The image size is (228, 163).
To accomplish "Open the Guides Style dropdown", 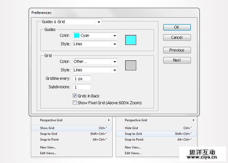I will [x=95, y=44].
